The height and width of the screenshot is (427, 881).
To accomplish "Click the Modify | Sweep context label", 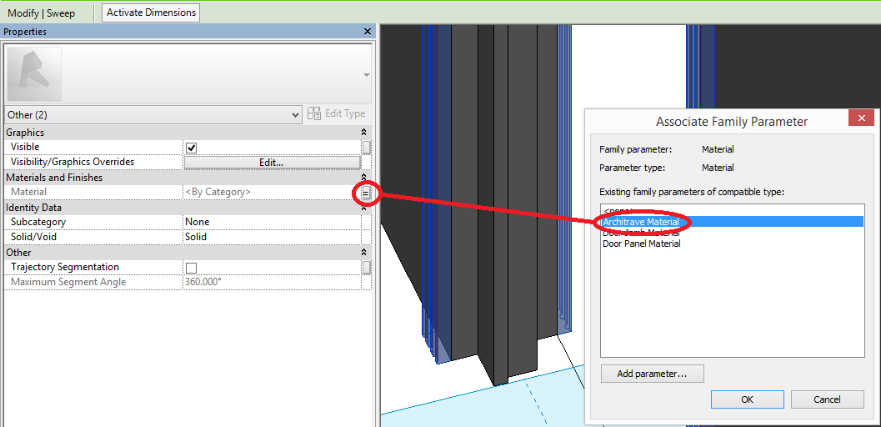I will pos(42,13).
